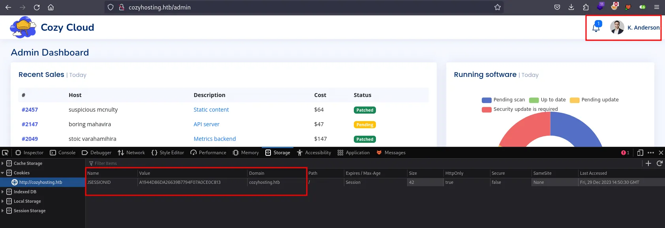Viewport: 665px width, 228px height.
Task: Reload the page with the refresh icon
Action: pos(37,7)
